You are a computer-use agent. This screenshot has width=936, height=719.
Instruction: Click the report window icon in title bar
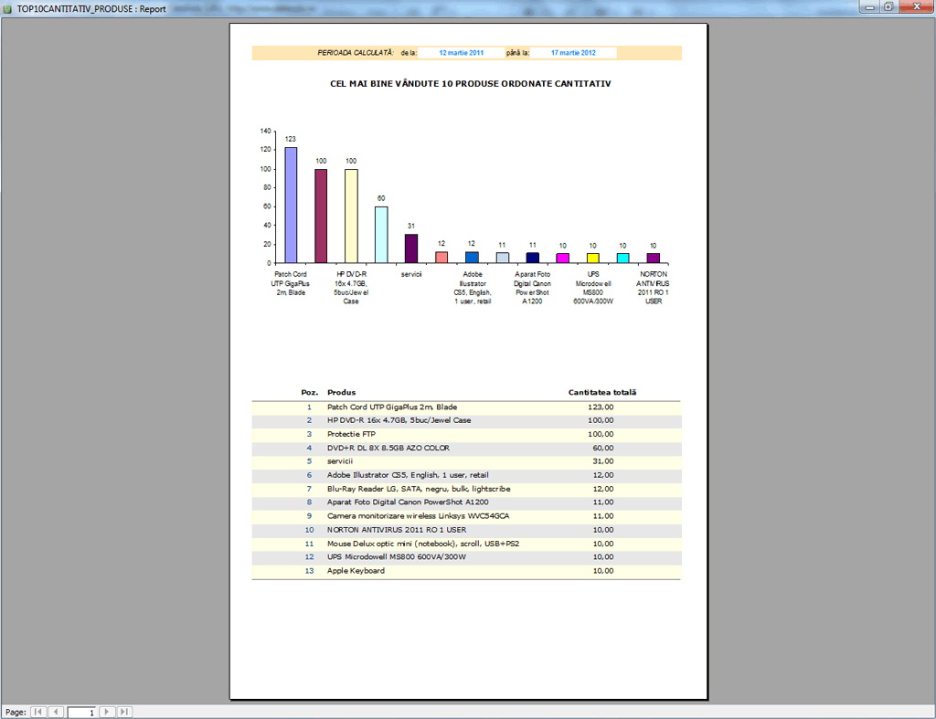coord(7,9)
